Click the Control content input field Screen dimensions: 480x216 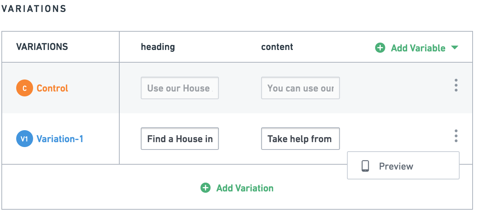301,88
